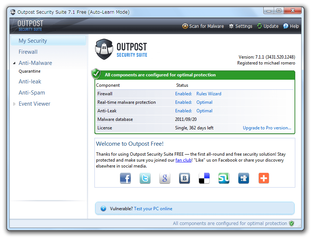Click the green Update arrows icon
Image resolution: width=312 pixels, height=238 pixels.
pos(259,26)
